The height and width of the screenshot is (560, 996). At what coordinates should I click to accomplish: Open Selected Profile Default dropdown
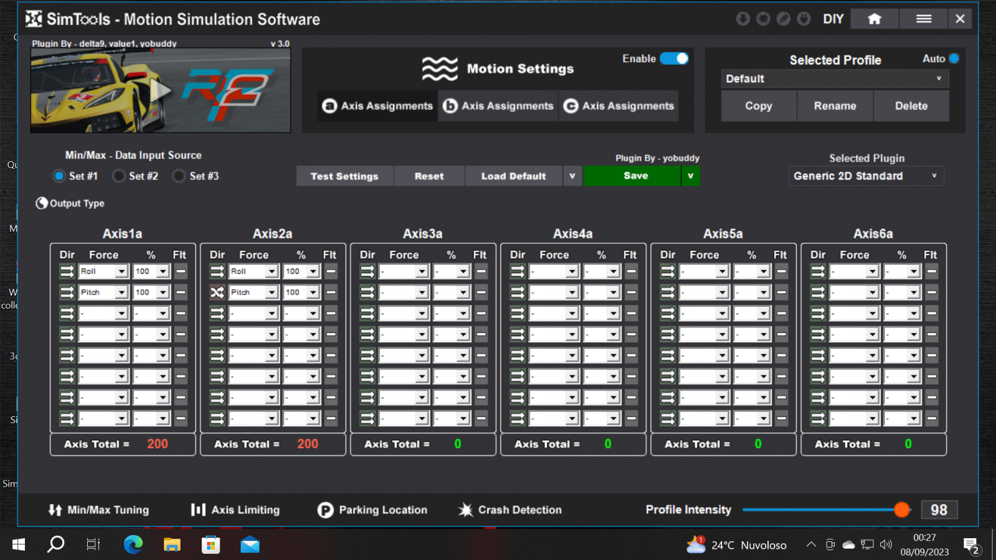[835, 79]
